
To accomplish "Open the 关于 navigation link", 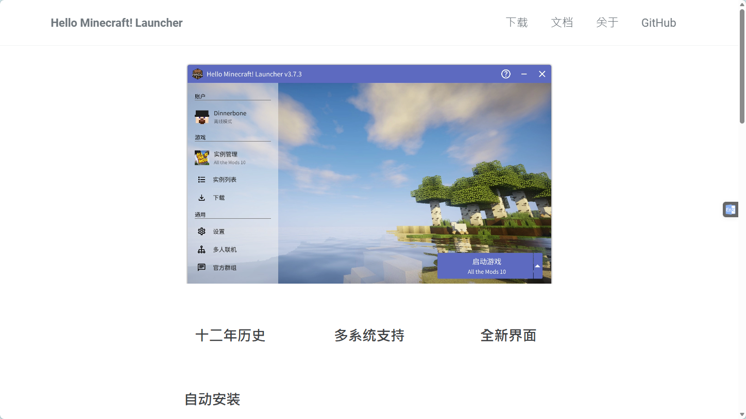I will pyautogui.click(x=607, y=23).
